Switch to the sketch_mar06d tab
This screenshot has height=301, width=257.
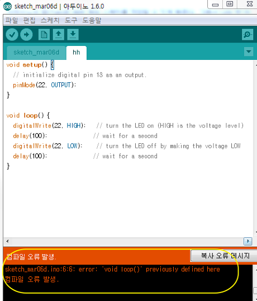coord(36,53)
